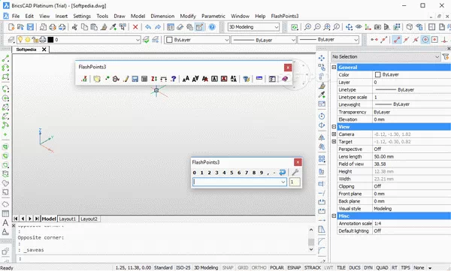Toggle QUAD in status bar
The height and width of the screenshot is (271, 451).
click(x=382, y=267)
